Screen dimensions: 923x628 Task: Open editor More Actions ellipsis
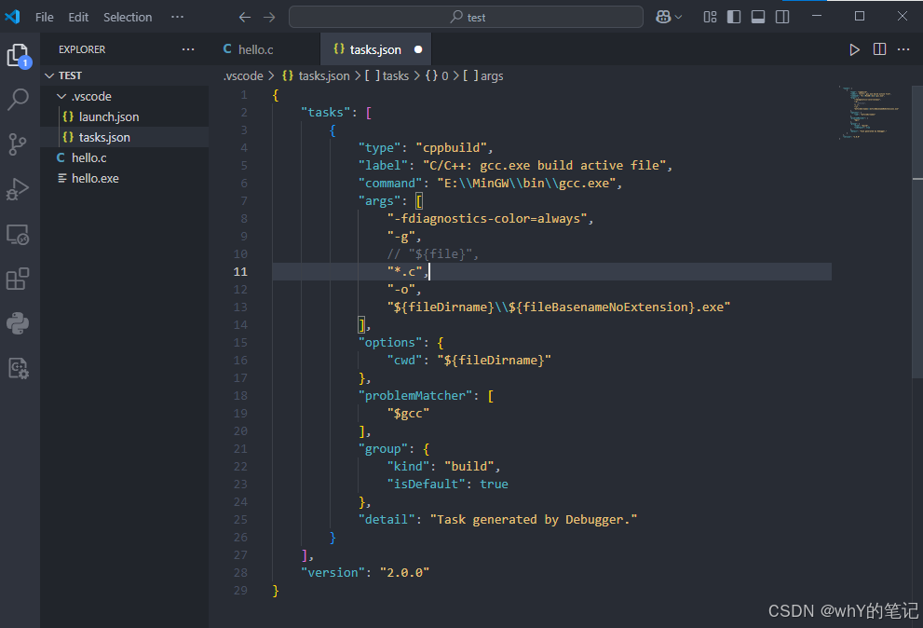tap(903, 49)
